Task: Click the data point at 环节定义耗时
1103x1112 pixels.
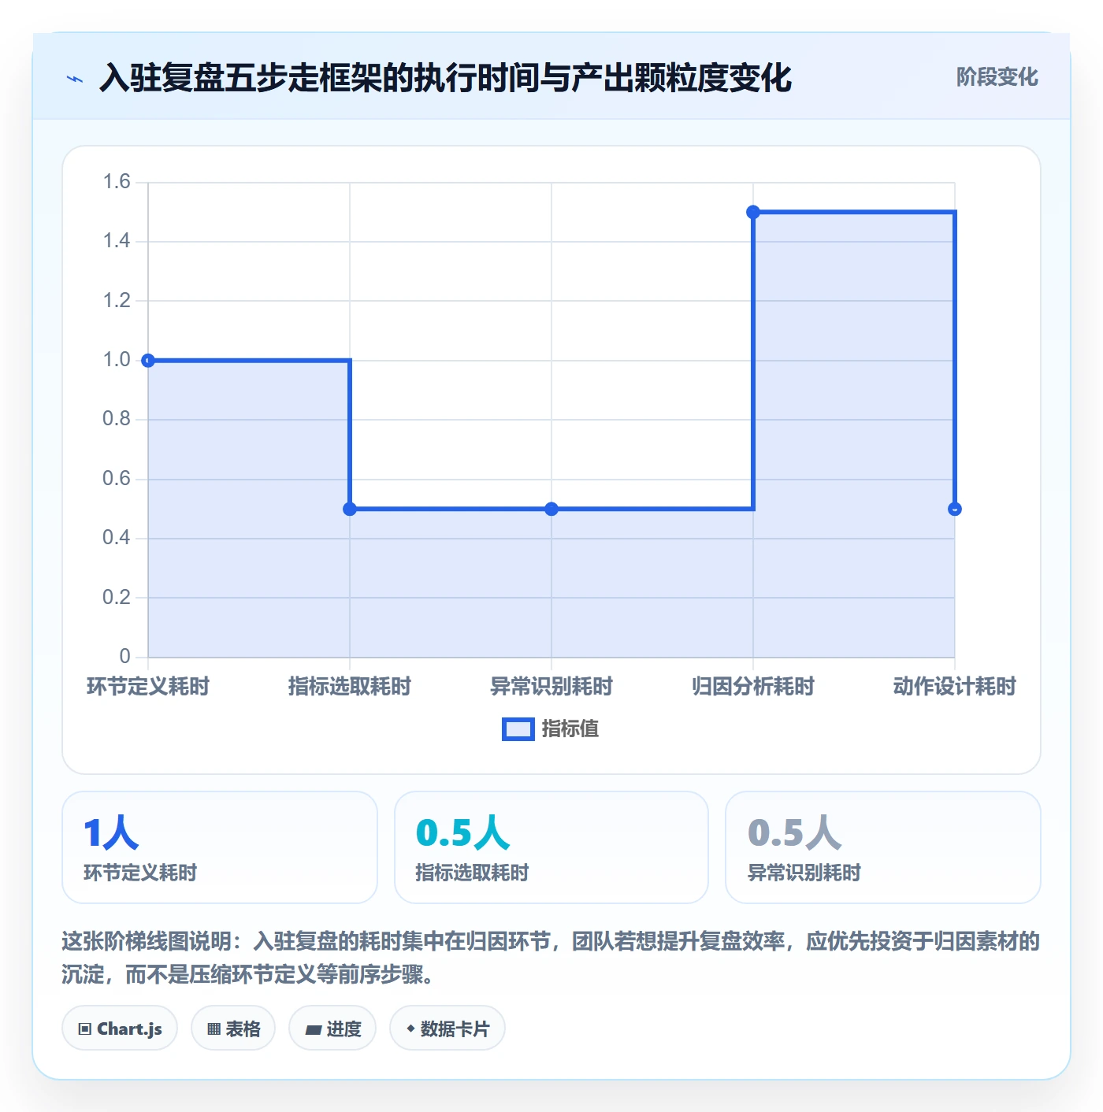Action: (x=148, y=361)
